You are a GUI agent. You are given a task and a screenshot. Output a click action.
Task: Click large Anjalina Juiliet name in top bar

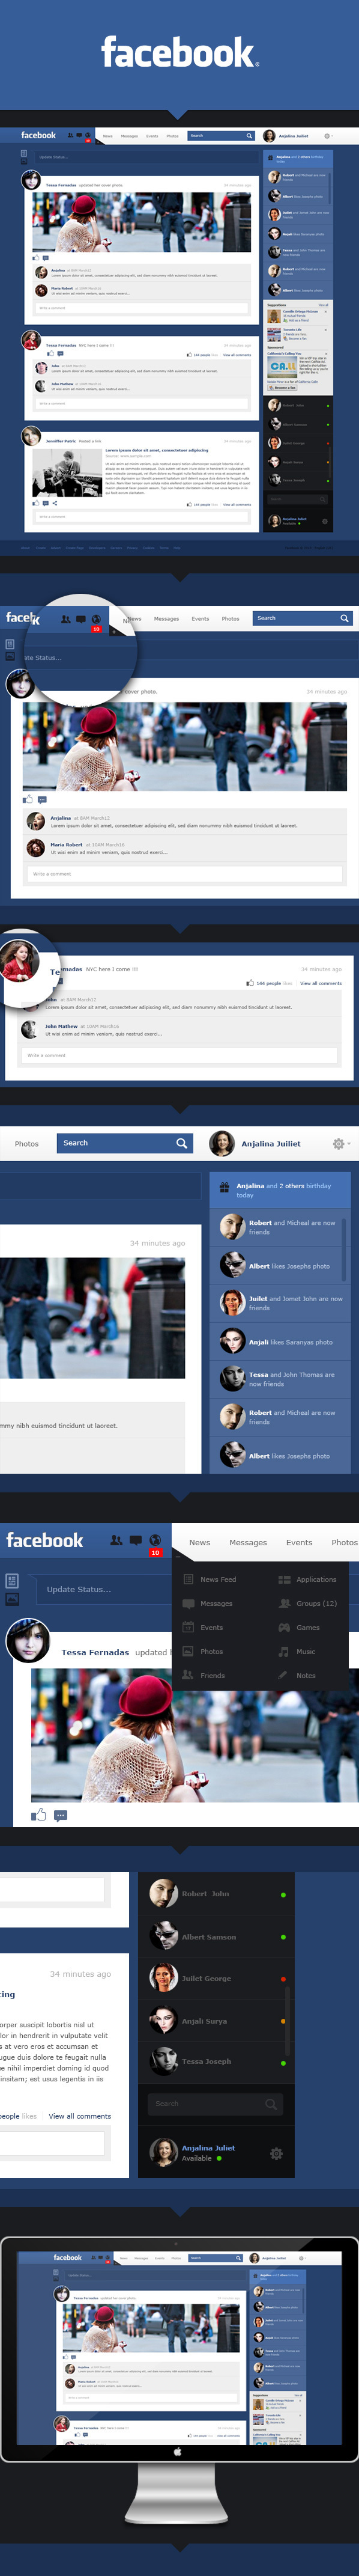click(x=270, y=1143)
